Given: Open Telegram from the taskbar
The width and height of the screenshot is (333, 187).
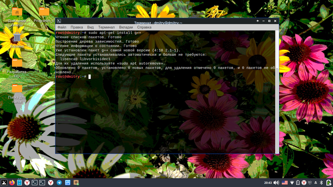Looking at the screenshot, I should pos(59,183).
